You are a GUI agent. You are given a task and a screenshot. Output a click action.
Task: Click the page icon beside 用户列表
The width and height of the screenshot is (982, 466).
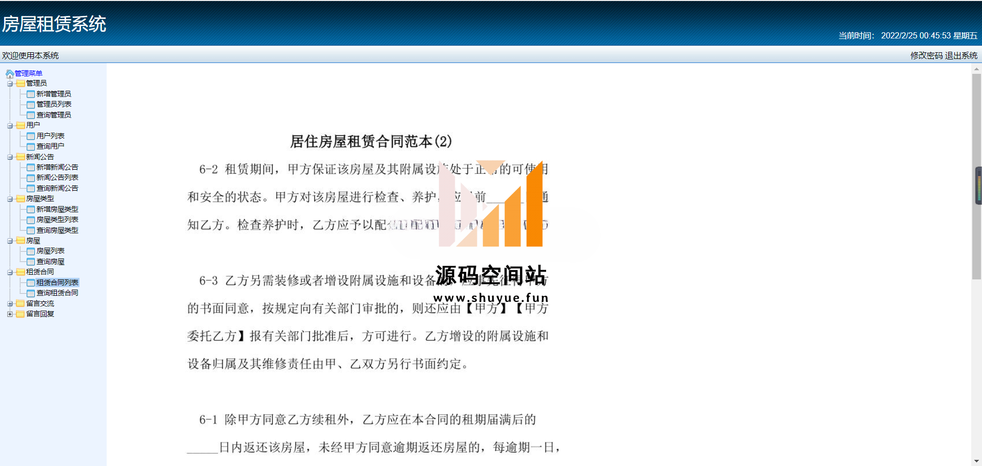31,136
